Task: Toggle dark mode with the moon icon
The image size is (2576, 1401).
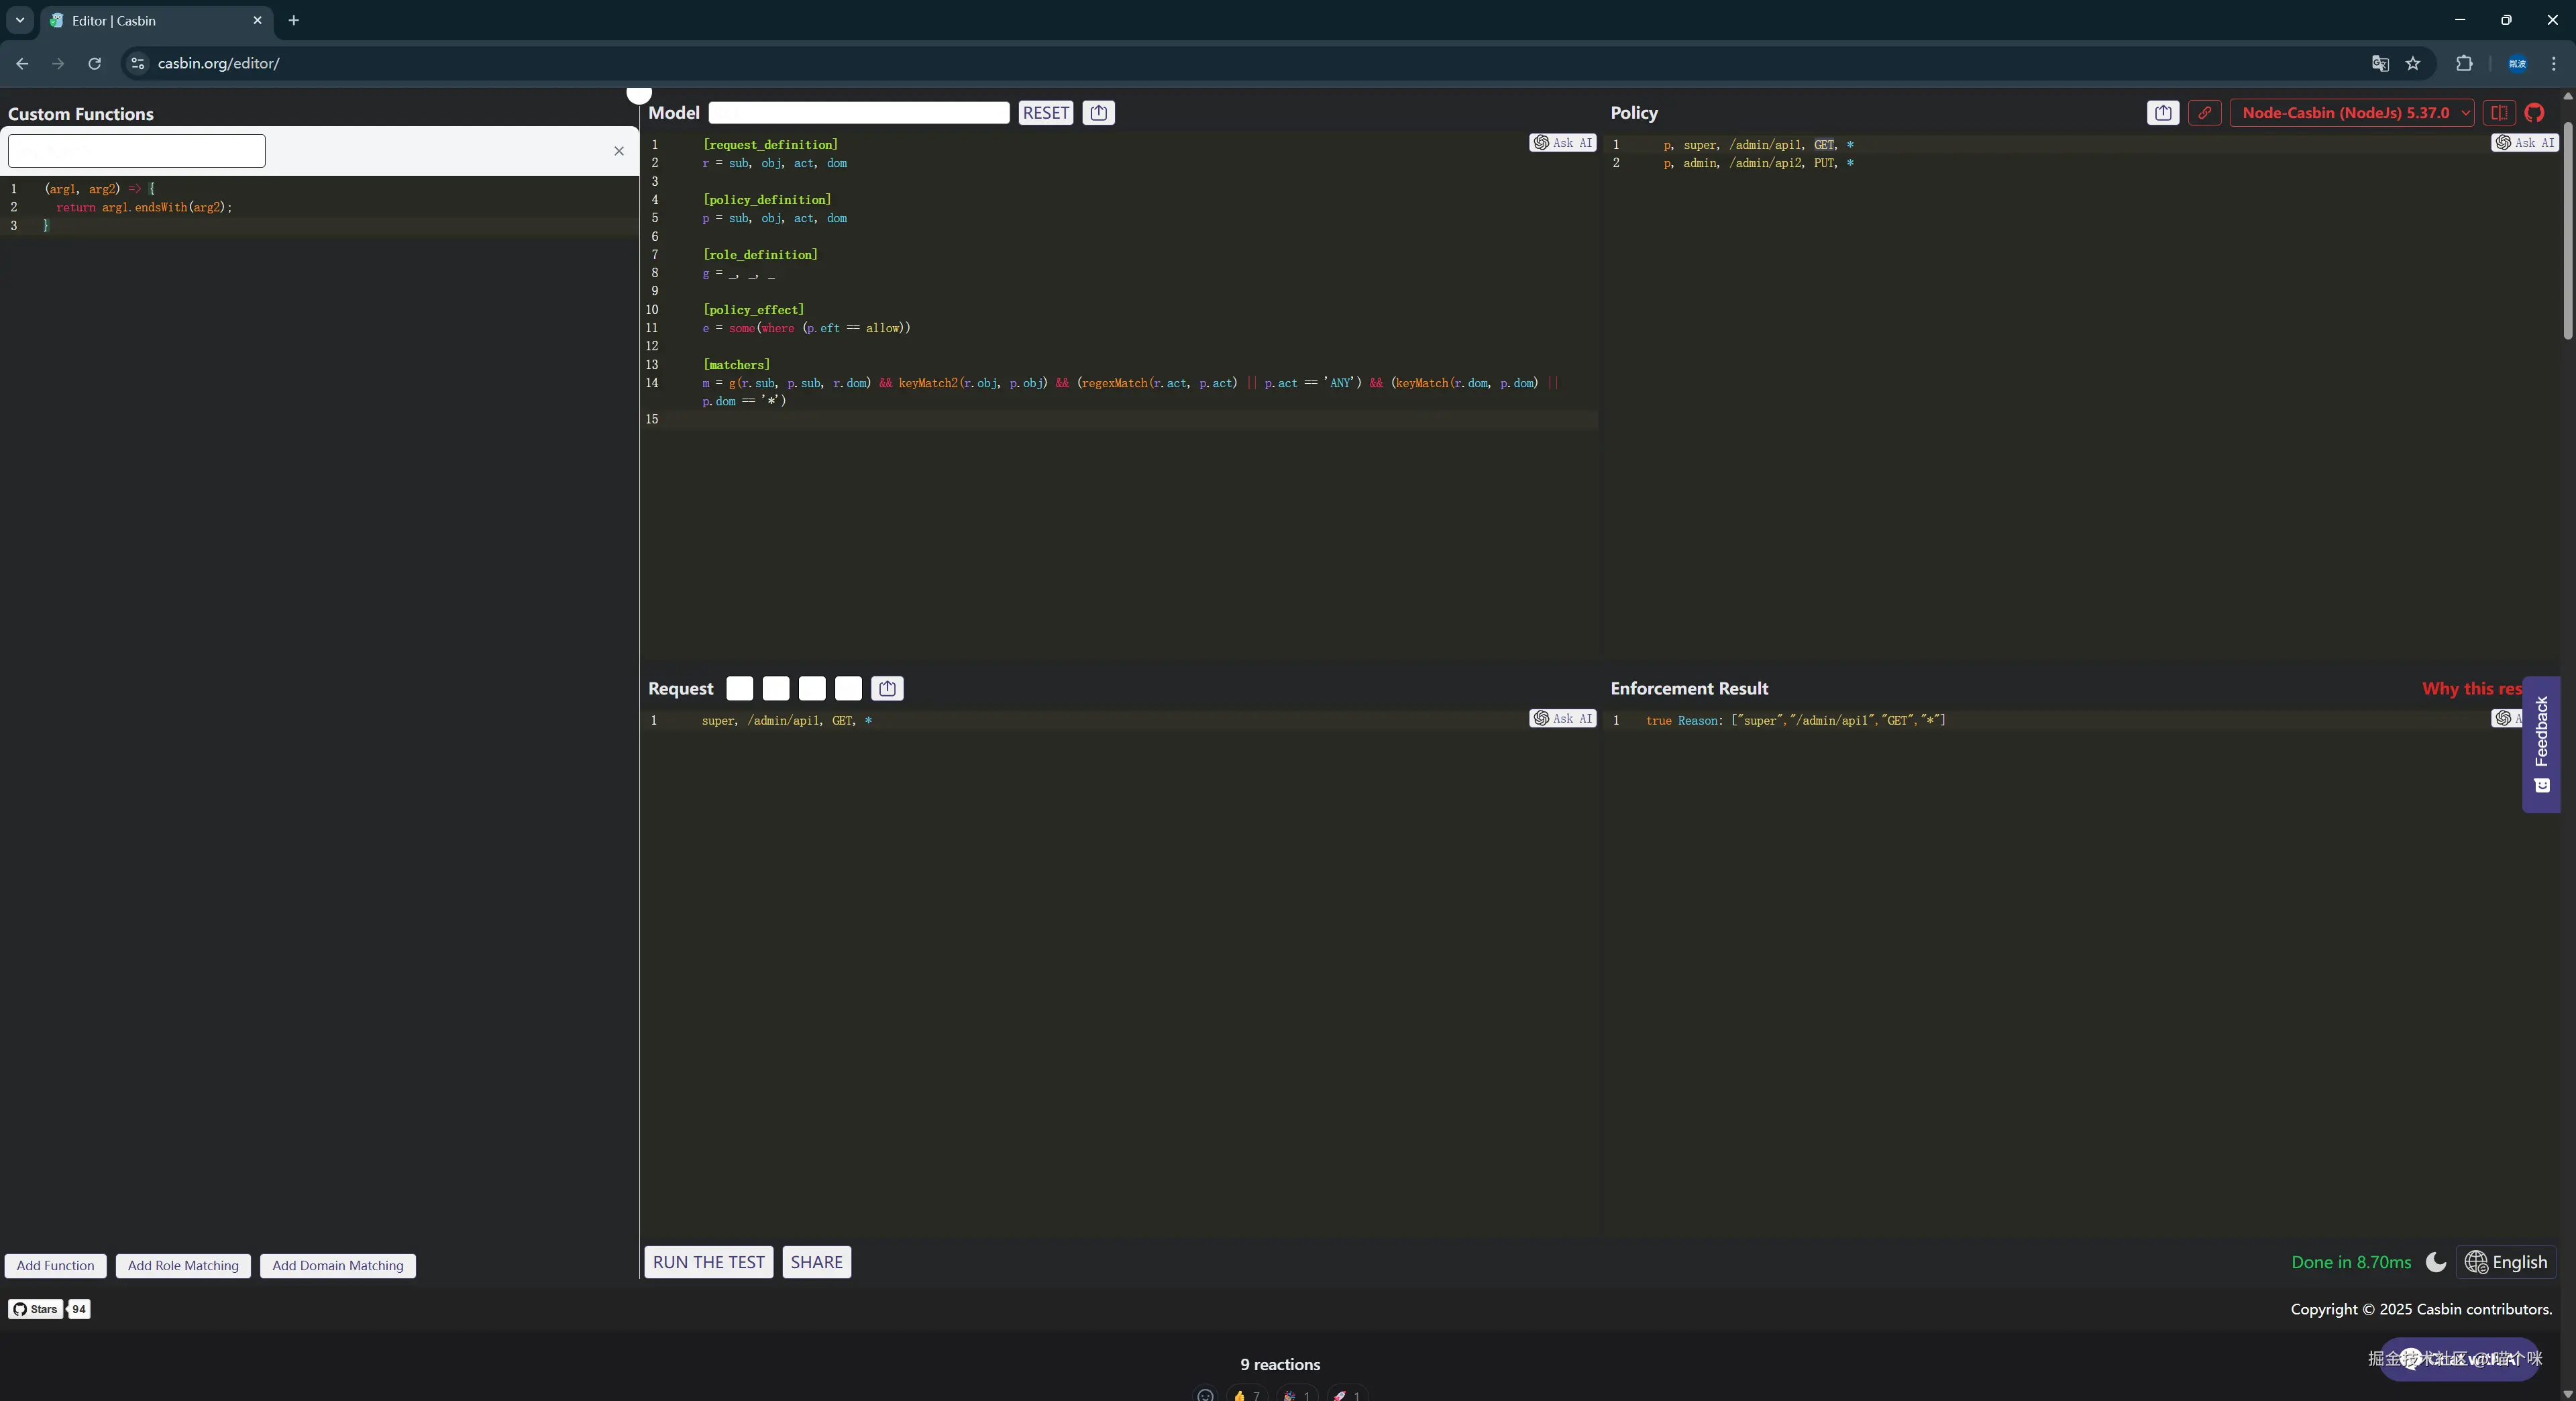Action: click(2436, 1263)
